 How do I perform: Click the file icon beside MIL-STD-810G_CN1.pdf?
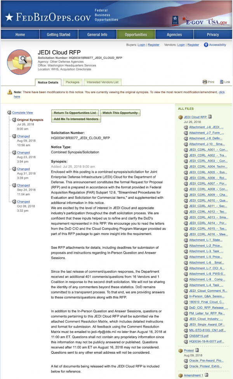click(186, 330)
